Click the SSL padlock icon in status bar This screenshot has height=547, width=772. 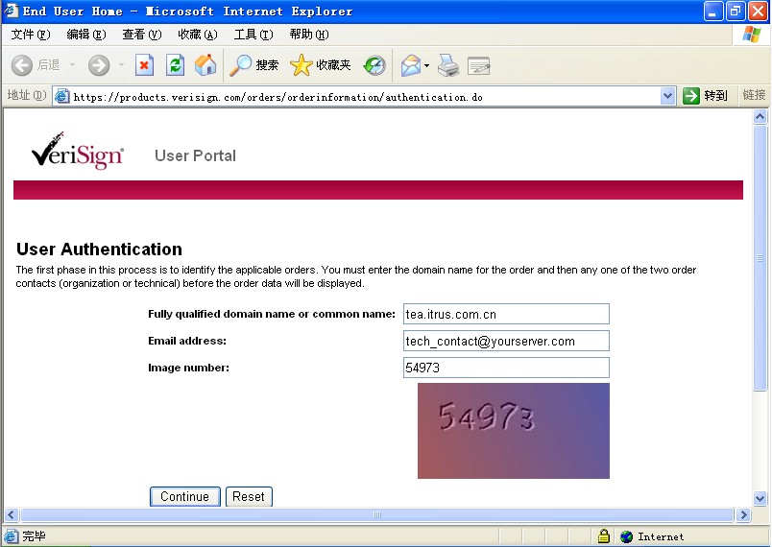click(x=604, y=535)
